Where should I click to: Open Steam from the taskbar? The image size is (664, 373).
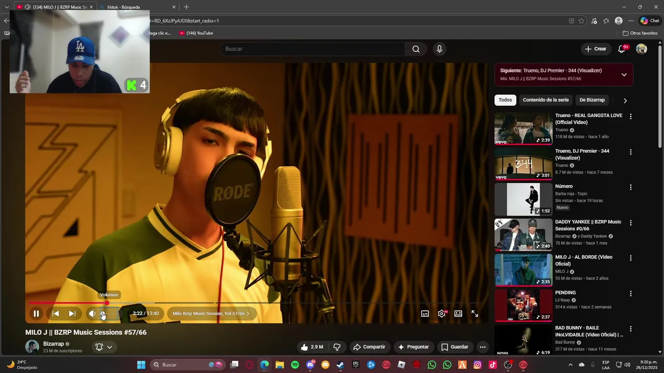click(x=340, y=365)
